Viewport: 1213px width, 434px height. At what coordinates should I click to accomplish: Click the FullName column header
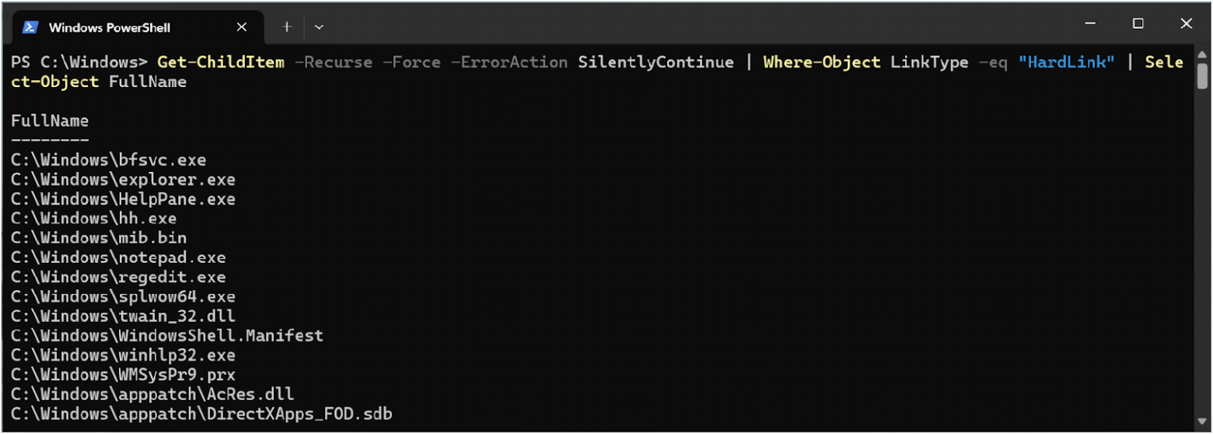click(x=50, y=121)
